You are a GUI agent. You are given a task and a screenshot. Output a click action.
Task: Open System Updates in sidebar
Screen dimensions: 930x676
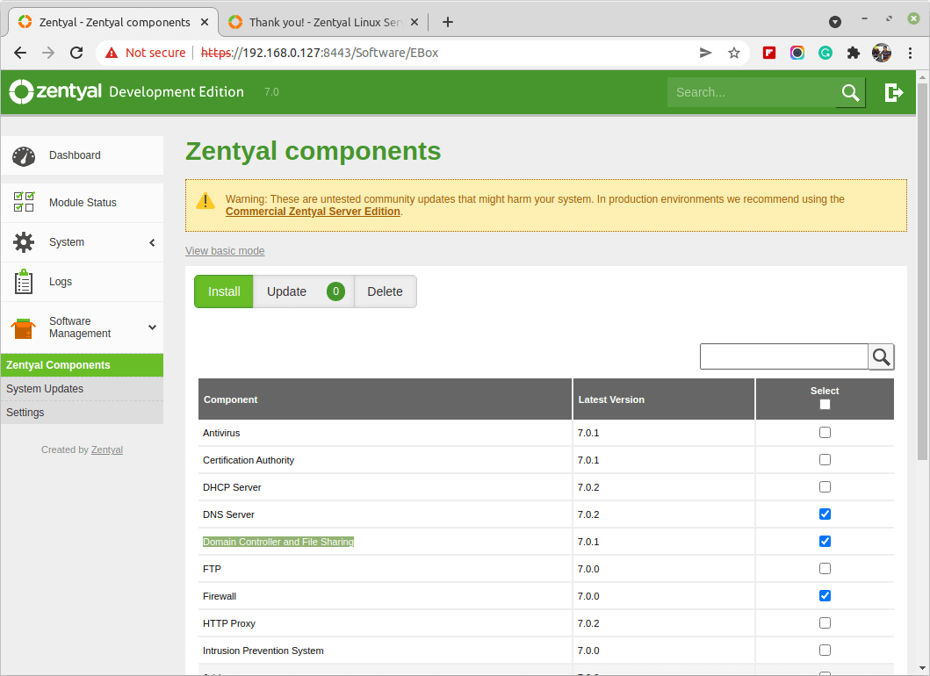pyautogui.click(x=45, y=389)
